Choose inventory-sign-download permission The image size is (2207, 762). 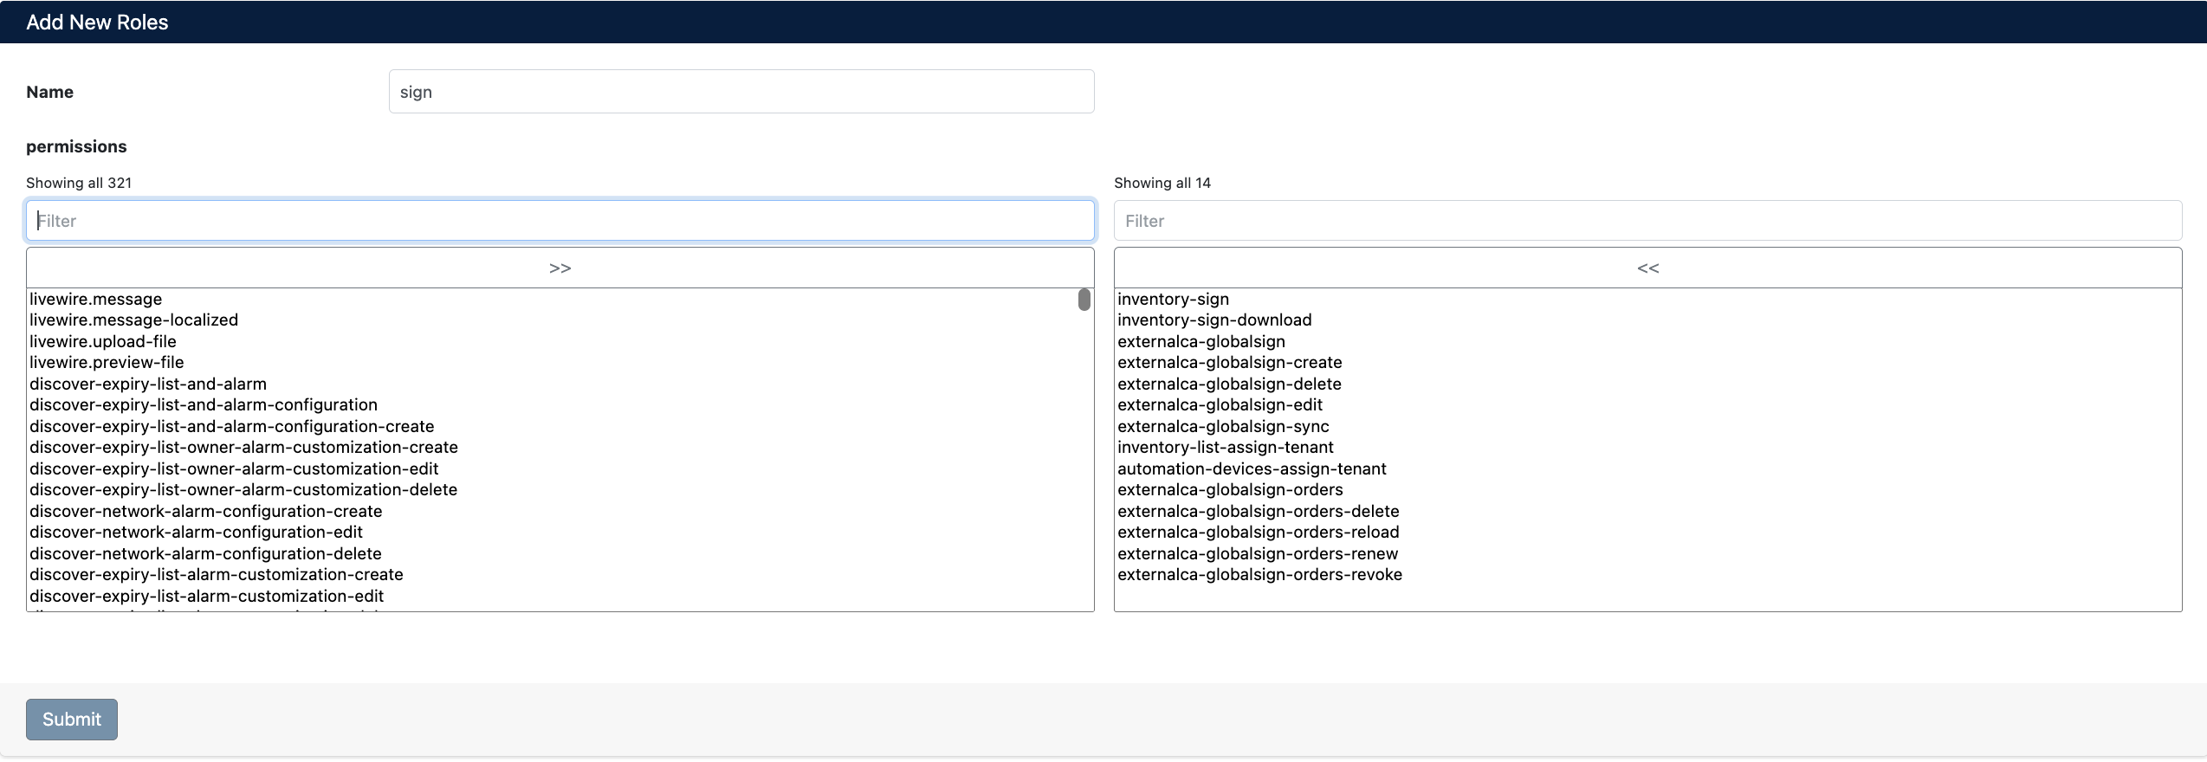pos(1214,320)
